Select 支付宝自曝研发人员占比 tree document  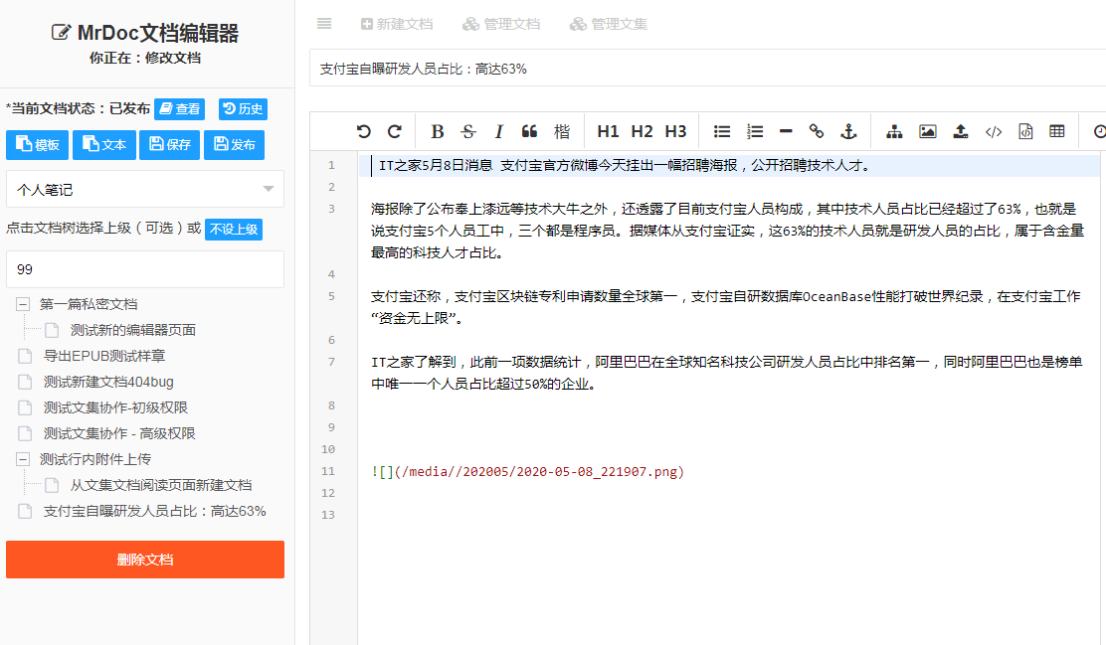154,511
